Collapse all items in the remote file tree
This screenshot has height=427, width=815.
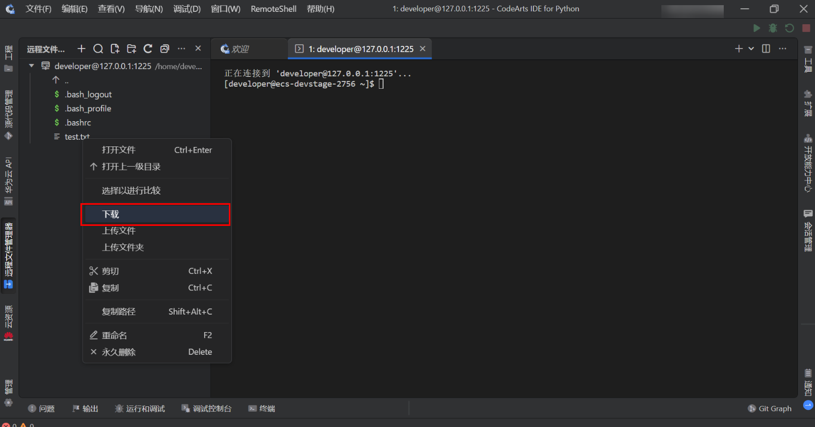(164, 48)
